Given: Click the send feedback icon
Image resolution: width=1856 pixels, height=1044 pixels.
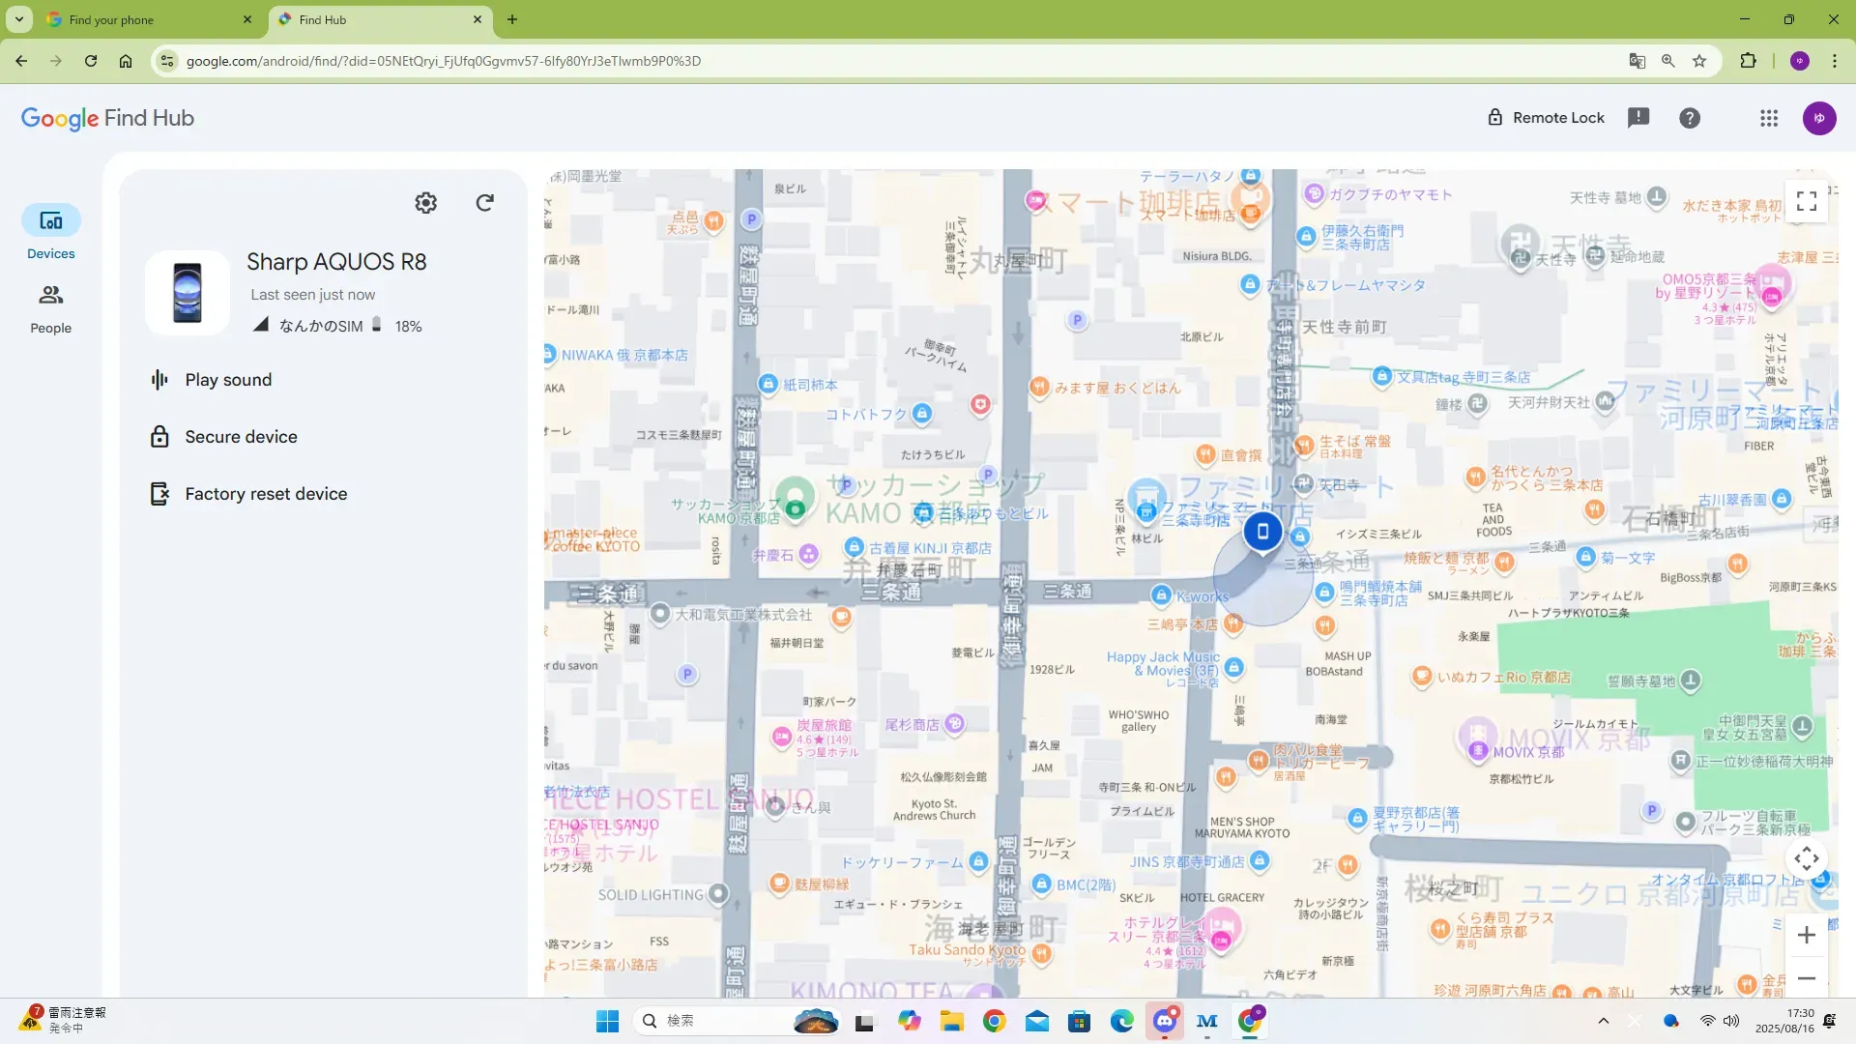Looking at the screenshot, I should (1638, 118).
